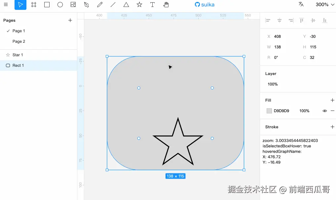Select the Frame tool

(34, 5)
